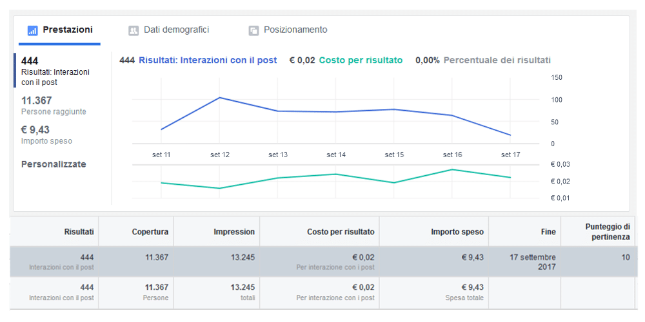Select the 444 Risultati metric in sidebar

point(55,71)
